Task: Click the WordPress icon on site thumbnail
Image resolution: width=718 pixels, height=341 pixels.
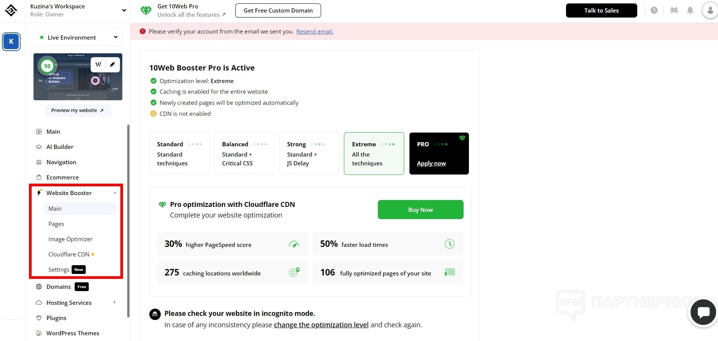Action: point(98,64)
